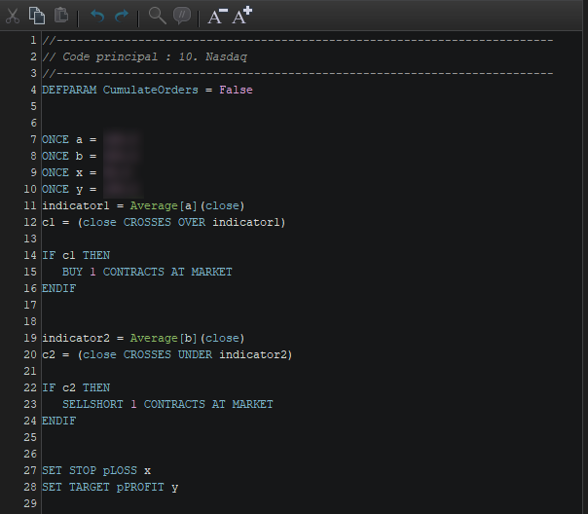Click the blurred value of ONCE a
Image resolution: width=588 pixels, height=514 pixels.
[x=125, y=139]
